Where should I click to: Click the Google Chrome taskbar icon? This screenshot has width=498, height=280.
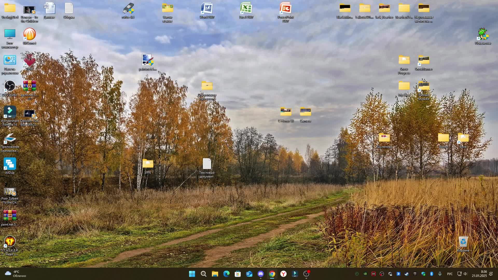pos(272,274)
